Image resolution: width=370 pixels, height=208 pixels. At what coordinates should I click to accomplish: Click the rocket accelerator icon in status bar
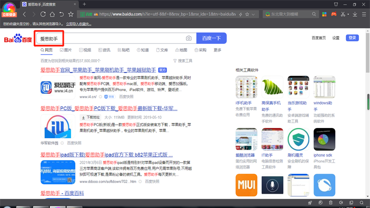310,202
